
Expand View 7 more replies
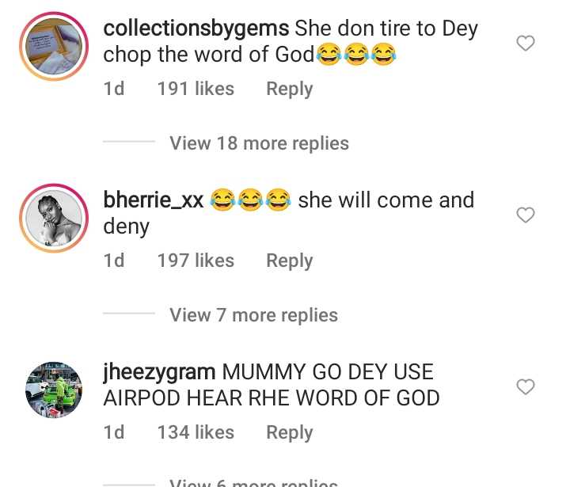click(x=253, y=315)
